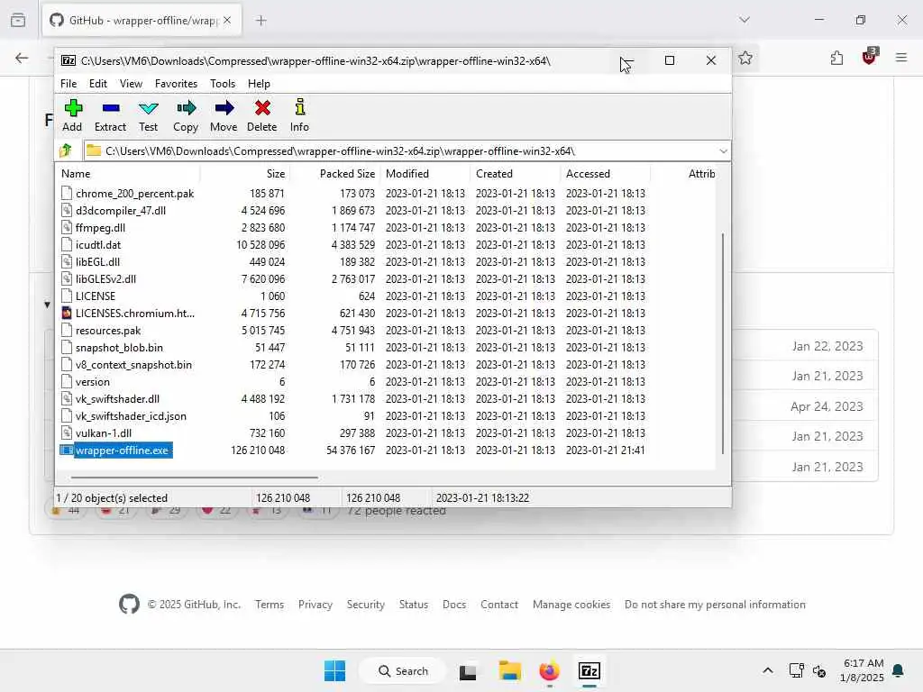923x692 pixels.
Task: Select the vk_swiftshader_icd.json file
Action: coord(131,416)
